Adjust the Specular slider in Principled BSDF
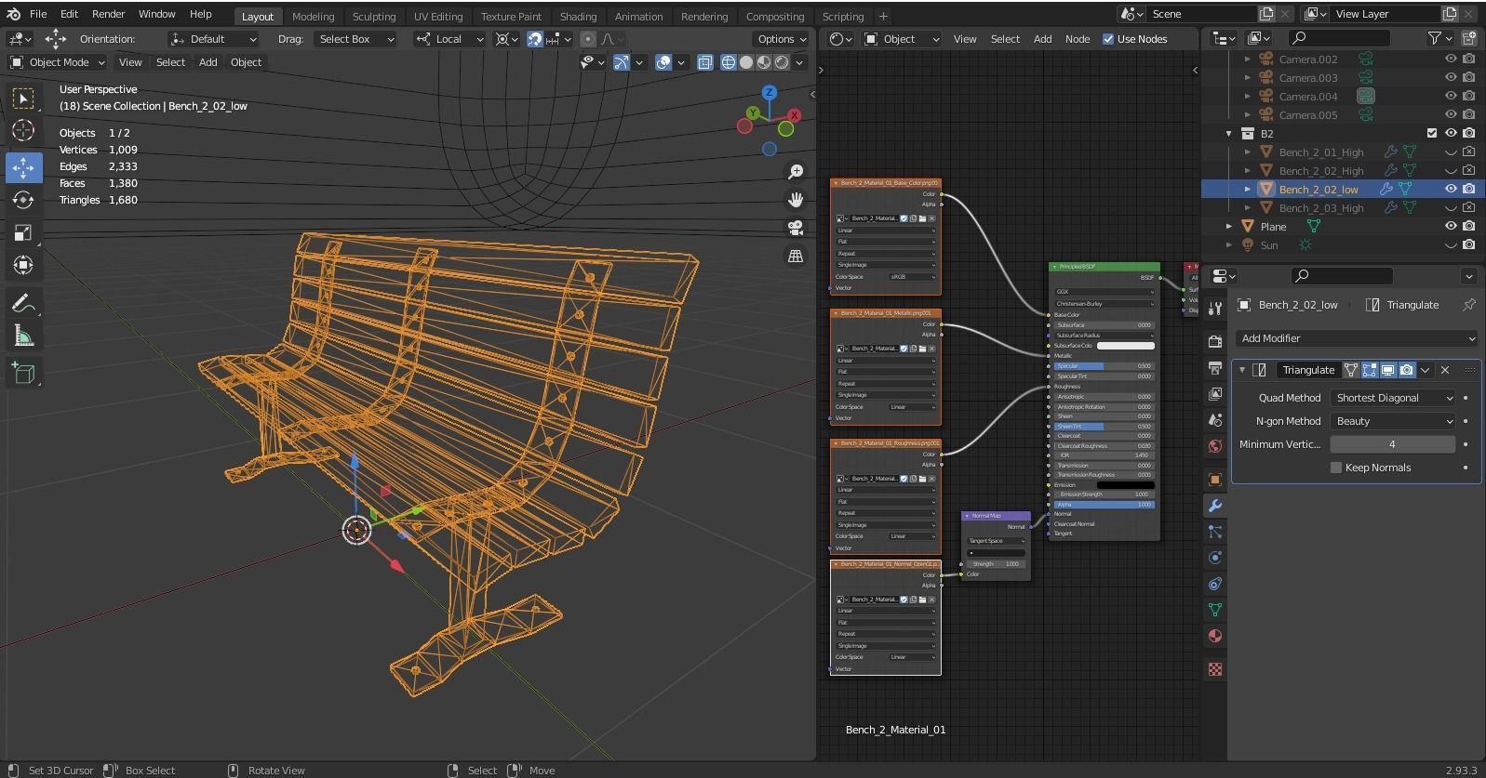 (x=1104, y=366)
